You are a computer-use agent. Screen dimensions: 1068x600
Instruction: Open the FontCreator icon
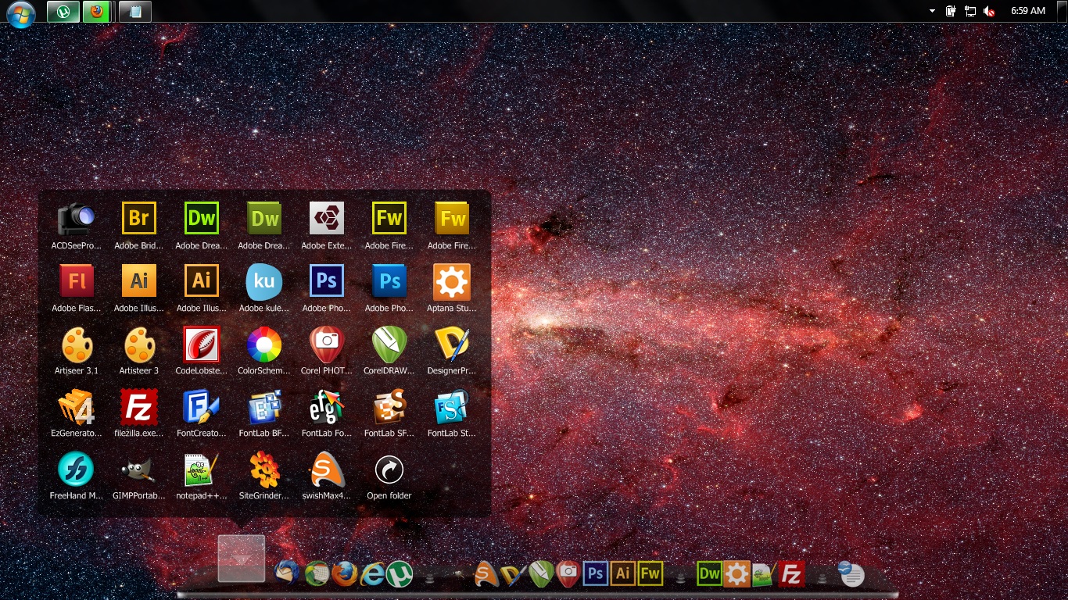tap(202, 406)
